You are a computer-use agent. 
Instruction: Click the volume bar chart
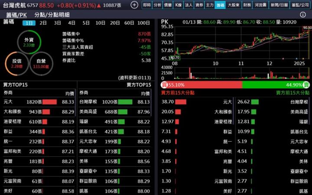click(242, 73)
